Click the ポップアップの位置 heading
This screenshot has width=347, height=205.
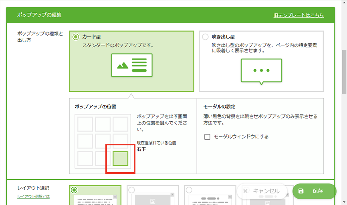95,107
